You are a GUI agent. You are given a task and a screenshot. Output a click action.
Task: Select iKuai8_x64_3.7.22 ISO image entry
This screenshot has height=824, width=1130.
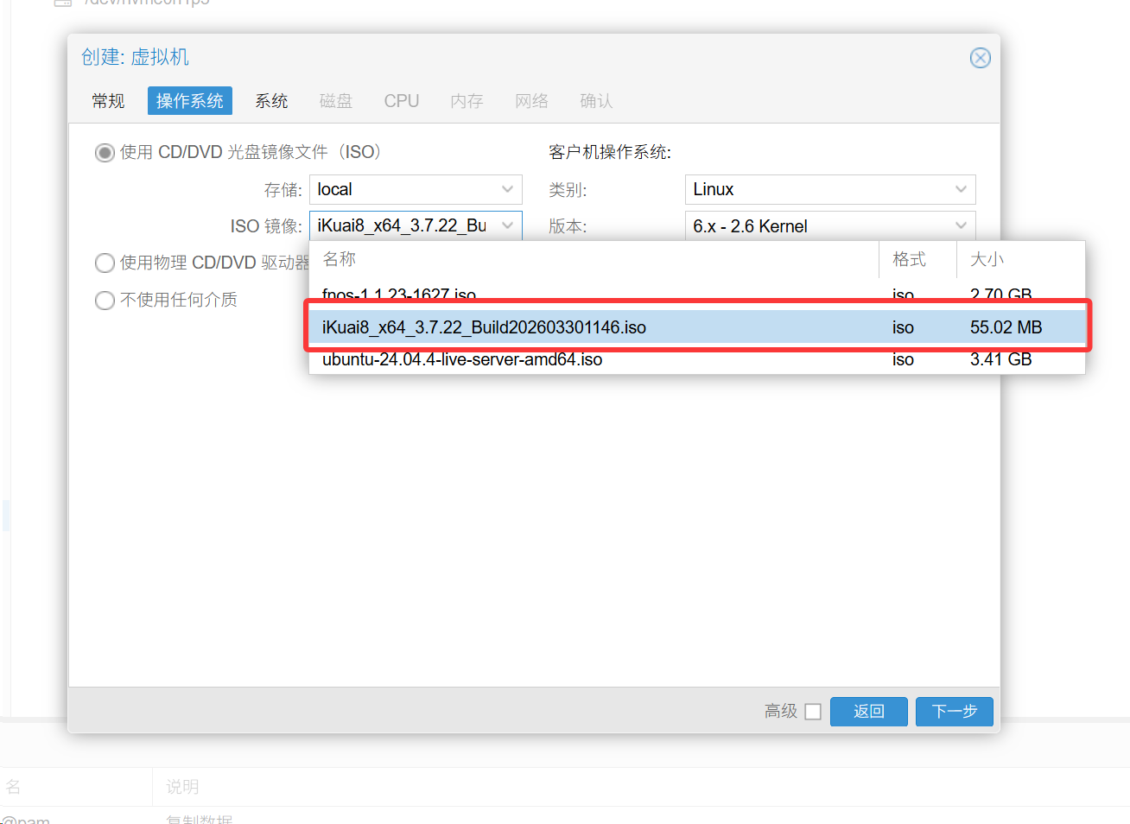tap(484, 327)
